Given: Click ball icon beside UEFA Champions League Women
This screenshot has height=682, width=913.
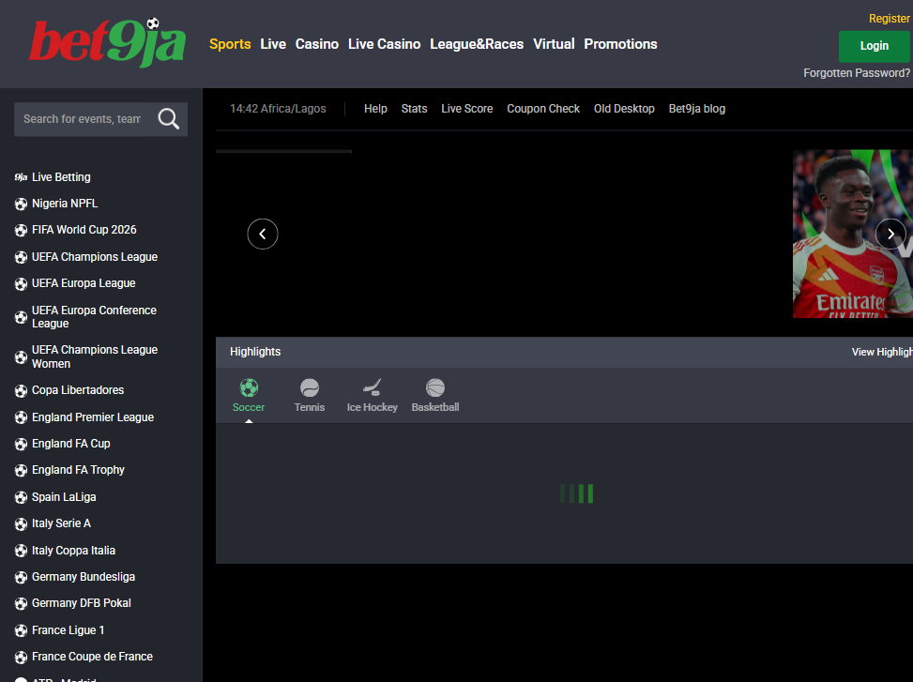Looking at the screenshot, I should point(21,357).
